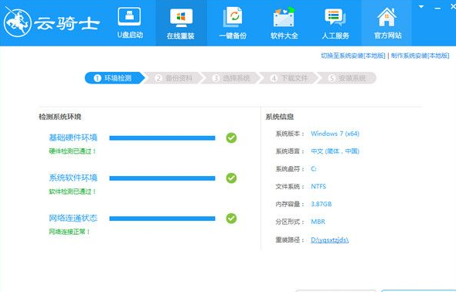Select step 1 环境检测

114,78
